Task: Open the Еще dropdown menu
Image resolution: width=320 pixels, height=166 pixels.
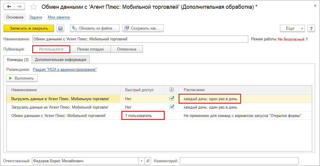Action: coord(292,28)
